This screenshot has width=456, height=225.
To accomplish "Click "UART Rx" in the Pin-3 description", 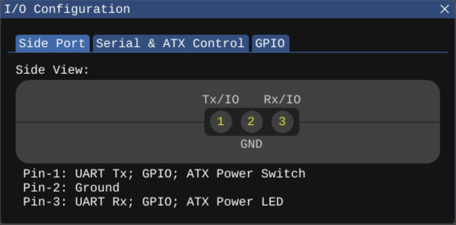I will pos(101,202).
